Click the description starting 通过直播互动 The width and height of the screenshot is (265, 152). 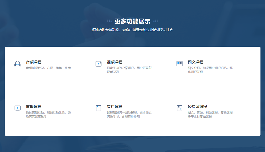click(x=48, y=114)
